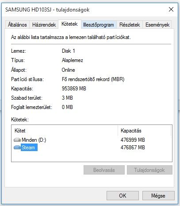This screenshot has width=180, height=206.
Task: Click the Kötetek: list label
Action: point(20,120)
